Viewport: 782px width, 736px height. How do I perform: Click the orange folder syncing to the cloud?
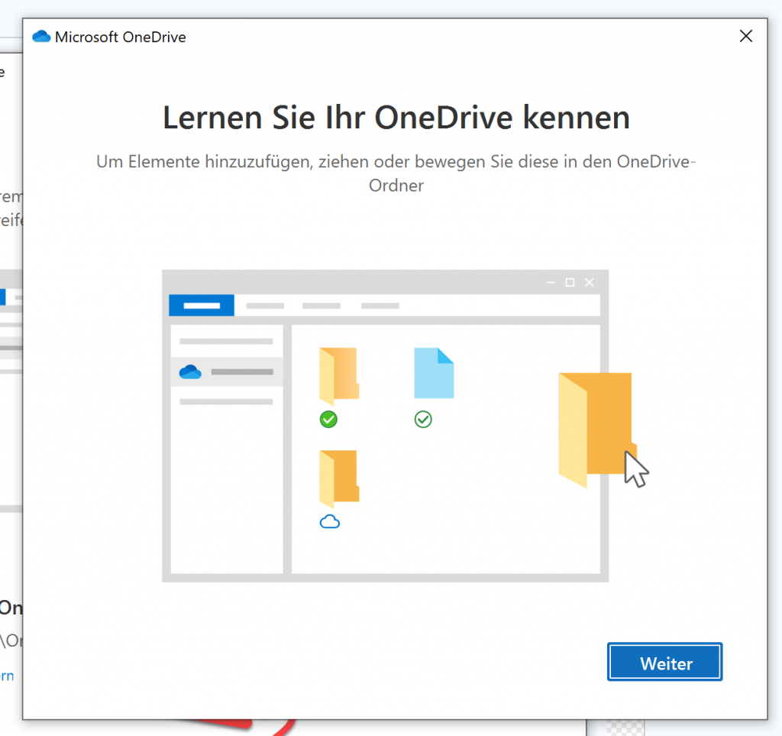(x=339, y=477)
